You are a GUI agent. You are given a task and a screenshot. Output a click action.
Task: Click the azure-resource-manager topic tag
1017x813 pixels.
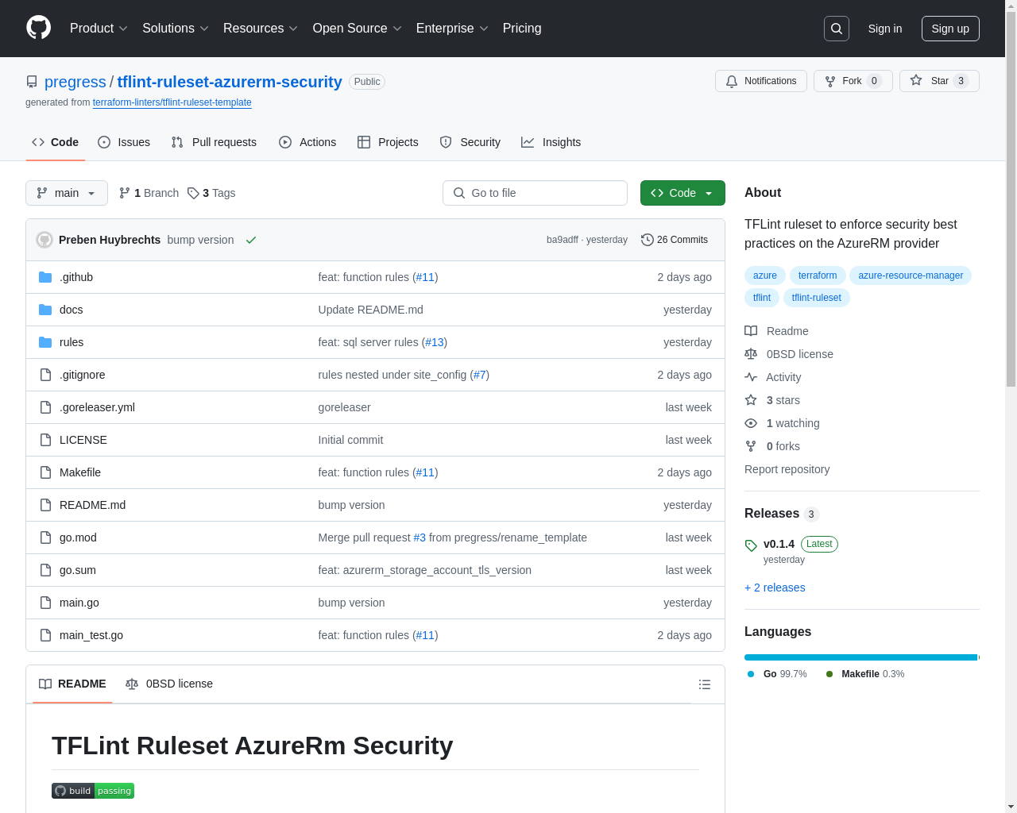tap(911, 275)
